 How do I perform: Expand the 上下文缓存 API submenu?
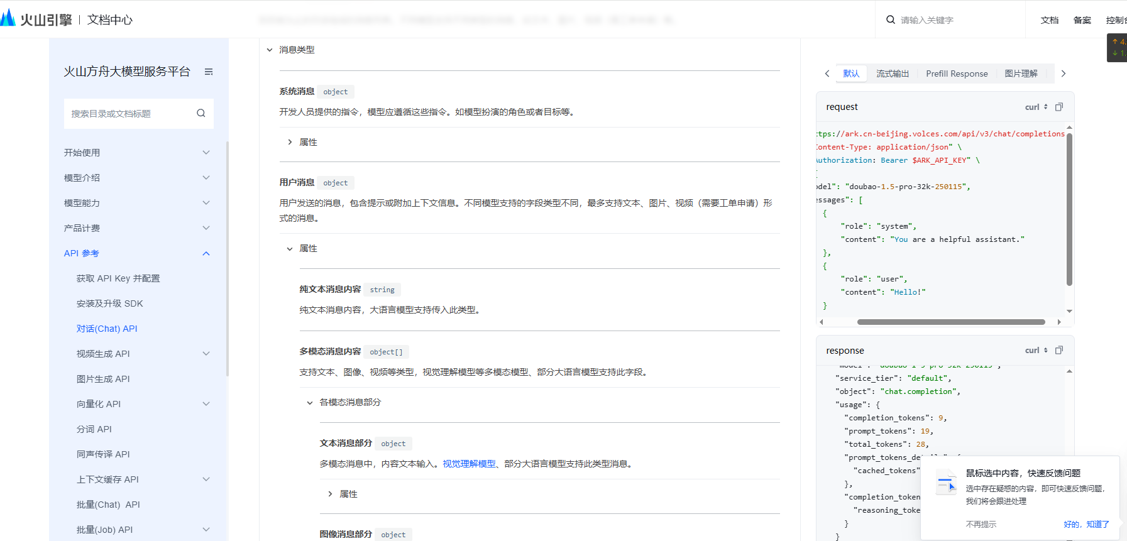[206, 479]
